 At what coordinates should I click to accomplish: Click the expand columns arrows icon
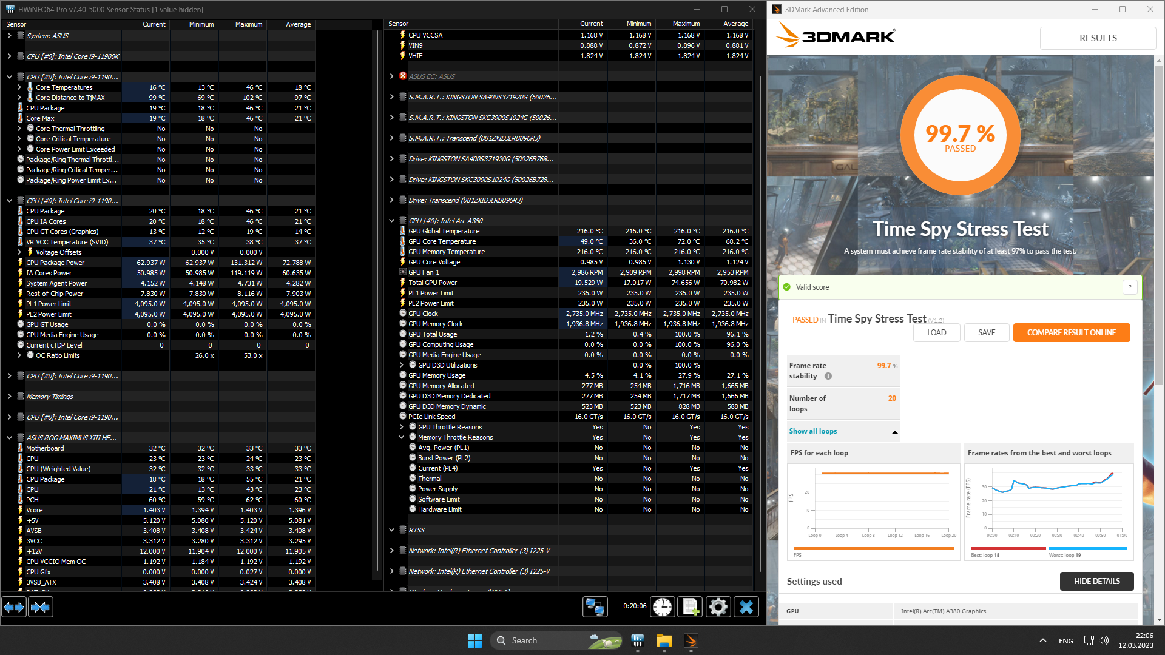point(14,607)
